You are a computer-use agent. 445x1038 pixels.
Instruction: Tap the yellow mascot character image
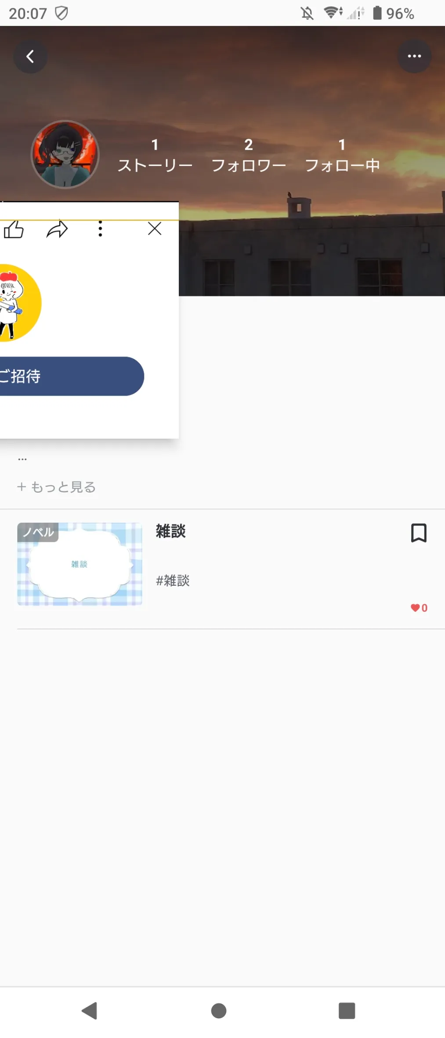[20, 303]
